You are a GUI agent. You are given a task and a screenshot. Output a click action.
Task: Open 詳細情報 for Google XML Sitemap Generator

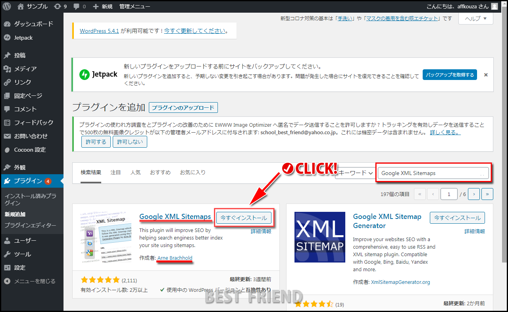475,231
